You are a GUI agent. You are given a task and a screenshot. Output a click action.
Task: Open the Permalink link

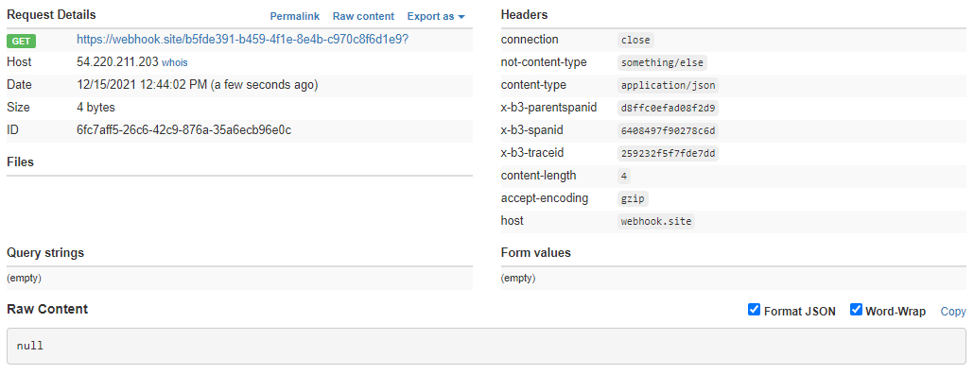(294, 16)
